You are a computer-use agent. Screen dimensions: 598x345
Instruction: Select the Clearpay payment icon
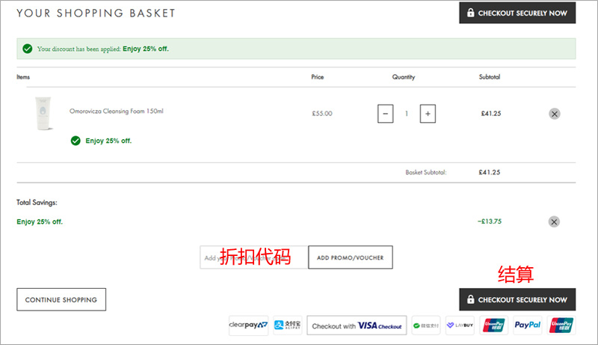point(248,325)
